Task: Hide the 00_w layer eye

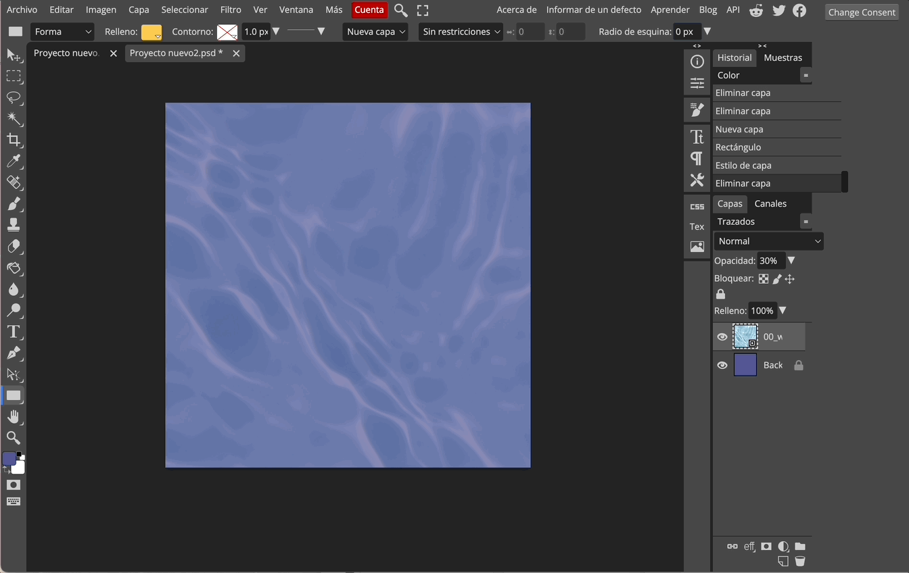Action: (722, 337)
